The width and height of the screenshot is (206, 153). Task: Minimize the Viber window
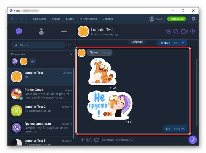[173, 11]
